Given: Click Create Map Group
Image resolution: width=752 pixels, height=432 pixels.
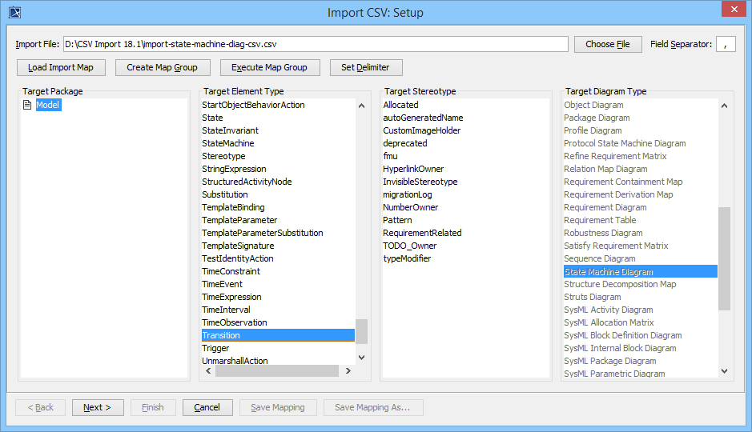Looking at the screenshot, I should click(163, 67).
